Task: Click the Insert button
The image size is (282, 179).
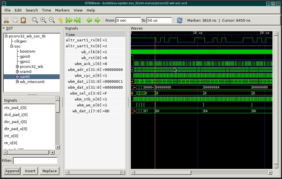Action: coord(30,171)
